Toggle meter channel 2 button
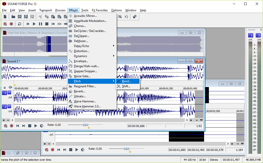 pos(258,35)
